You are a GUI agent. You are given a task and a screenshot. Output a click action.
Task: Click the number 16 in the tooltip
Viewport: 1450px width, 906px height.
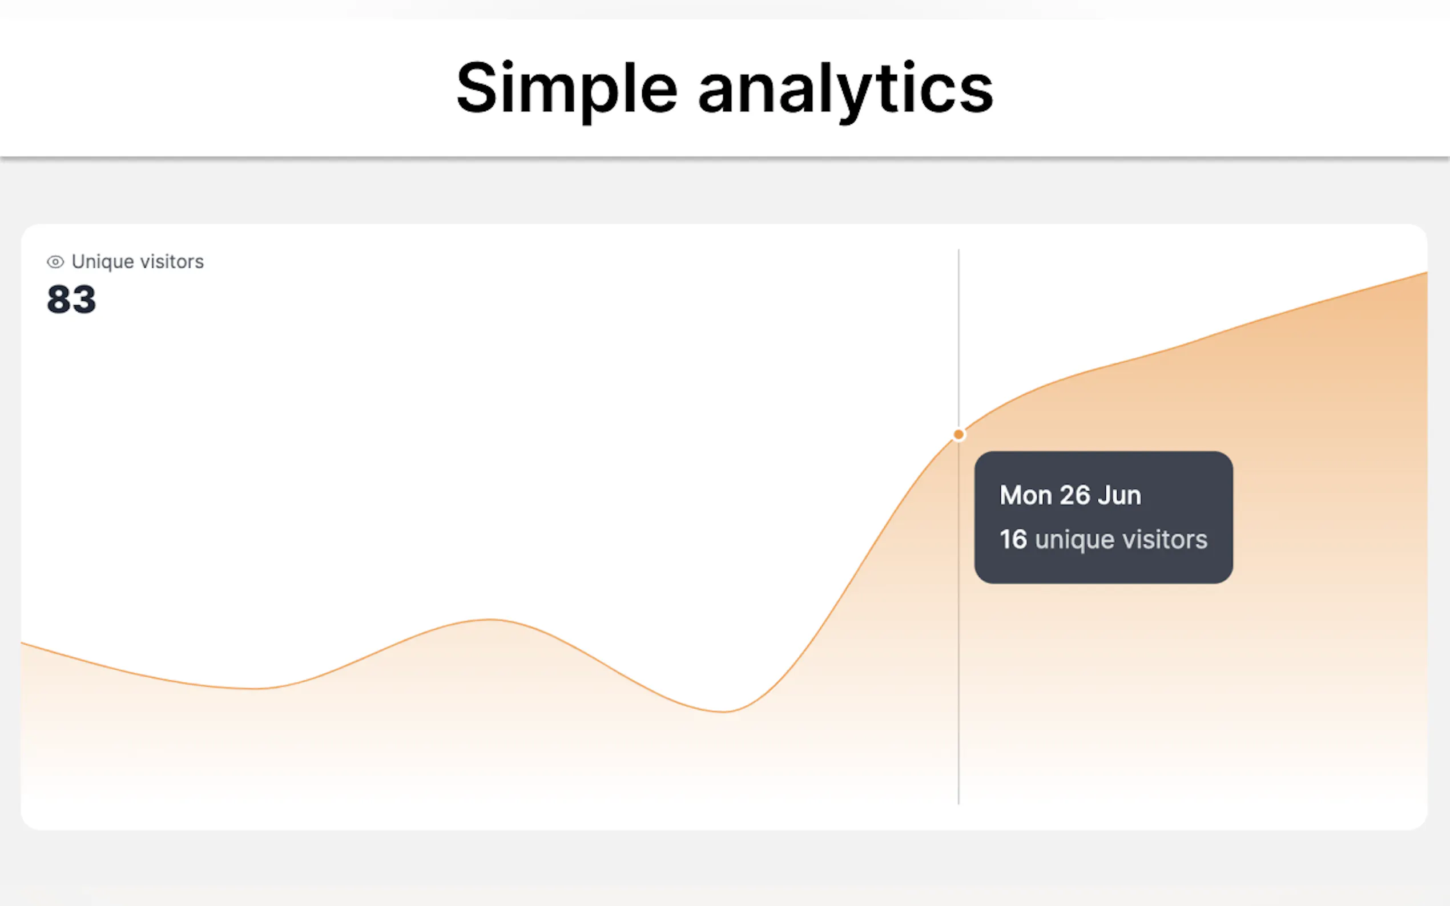point(1013,540)
